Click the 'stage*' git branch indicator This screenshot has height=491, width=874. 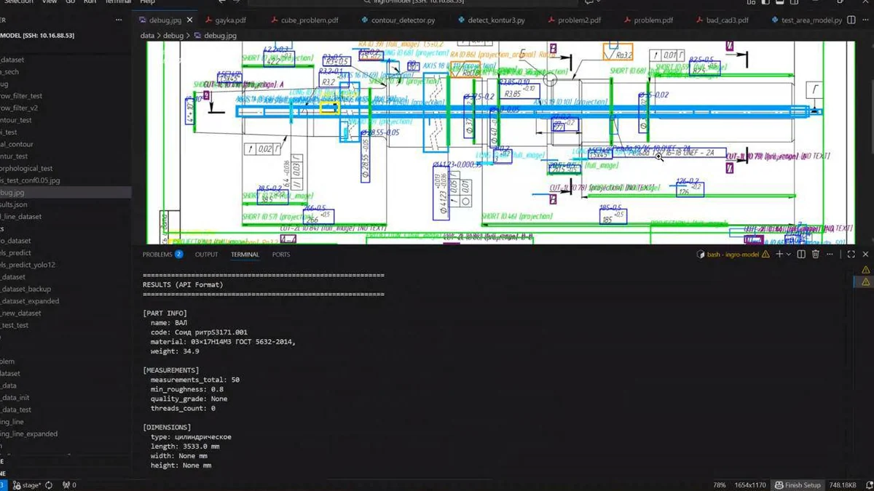[27, 484]
